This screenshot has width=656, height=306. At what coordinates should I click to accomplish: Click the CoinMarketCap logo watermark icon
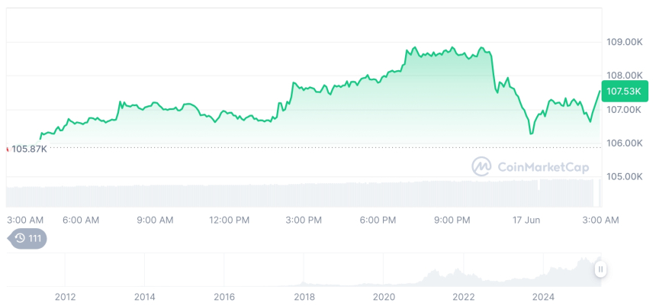click(481, 166)
